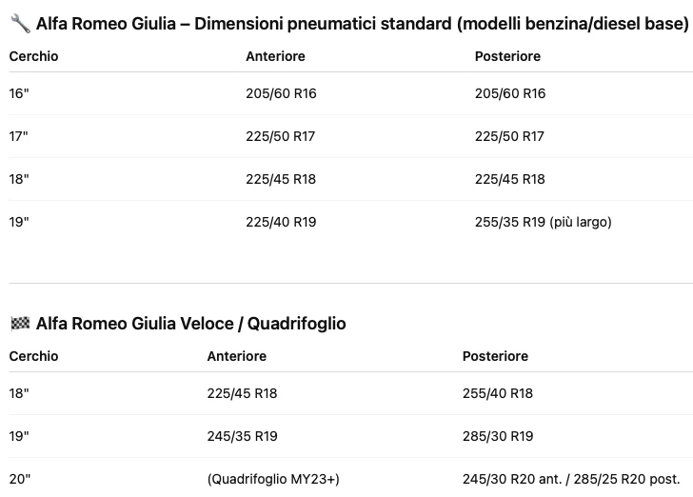Click the front 225/50 R17 tyre value

coord(280,136)
